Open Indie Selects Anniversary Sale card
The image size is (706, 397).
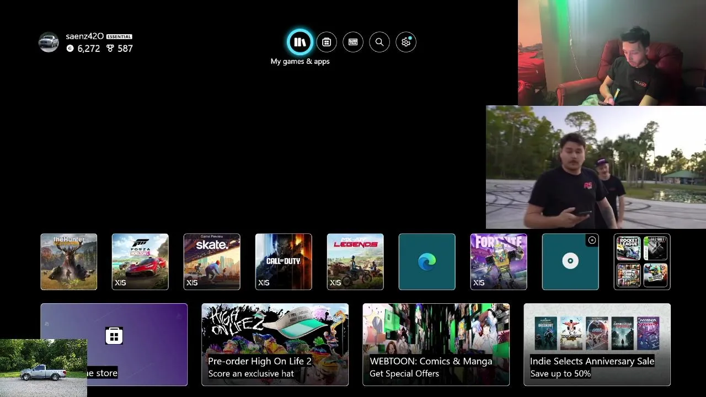[x=597, y=345]
